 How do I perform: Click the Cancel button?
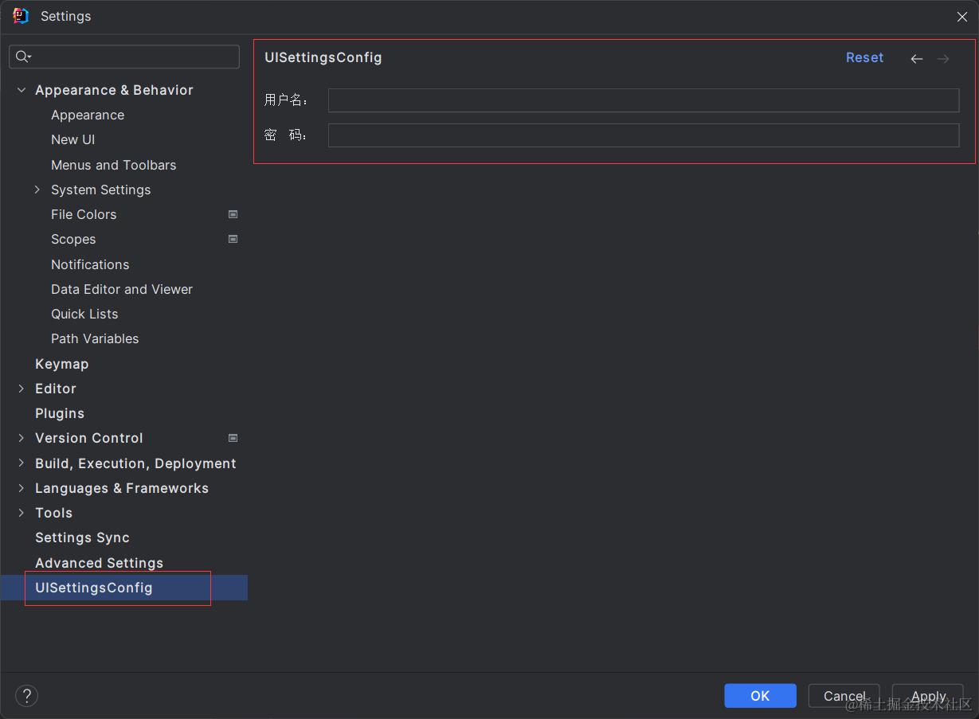[x=844, y=696]
